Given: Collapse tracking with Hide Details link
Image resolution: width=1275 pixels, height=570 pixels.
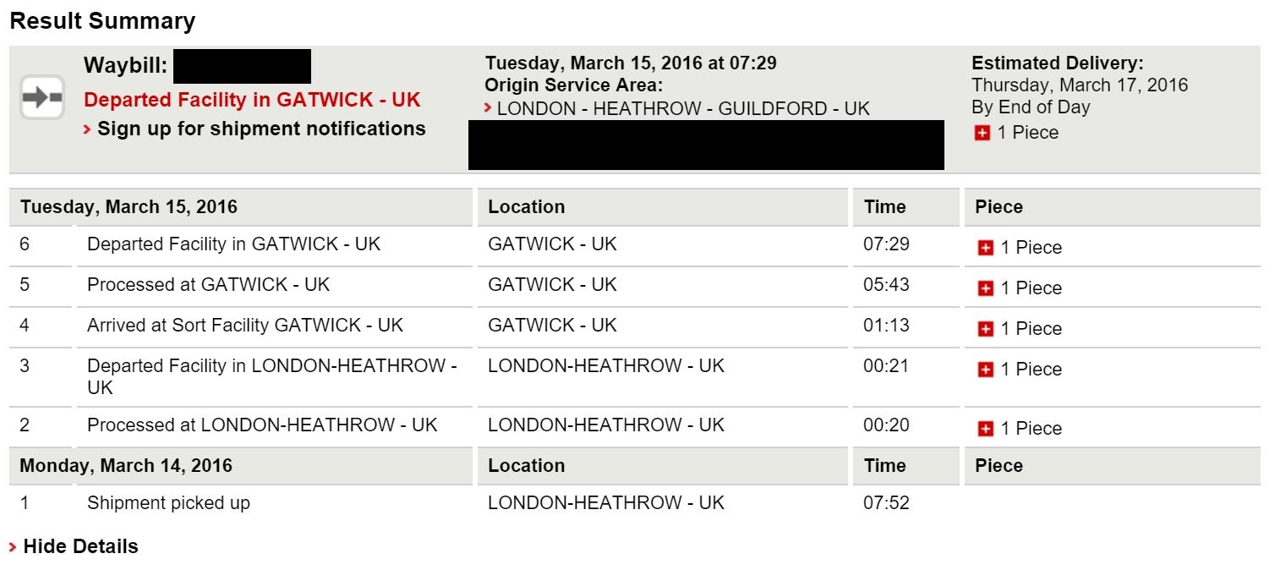Looking at the screenshot, I should (80, 546).
